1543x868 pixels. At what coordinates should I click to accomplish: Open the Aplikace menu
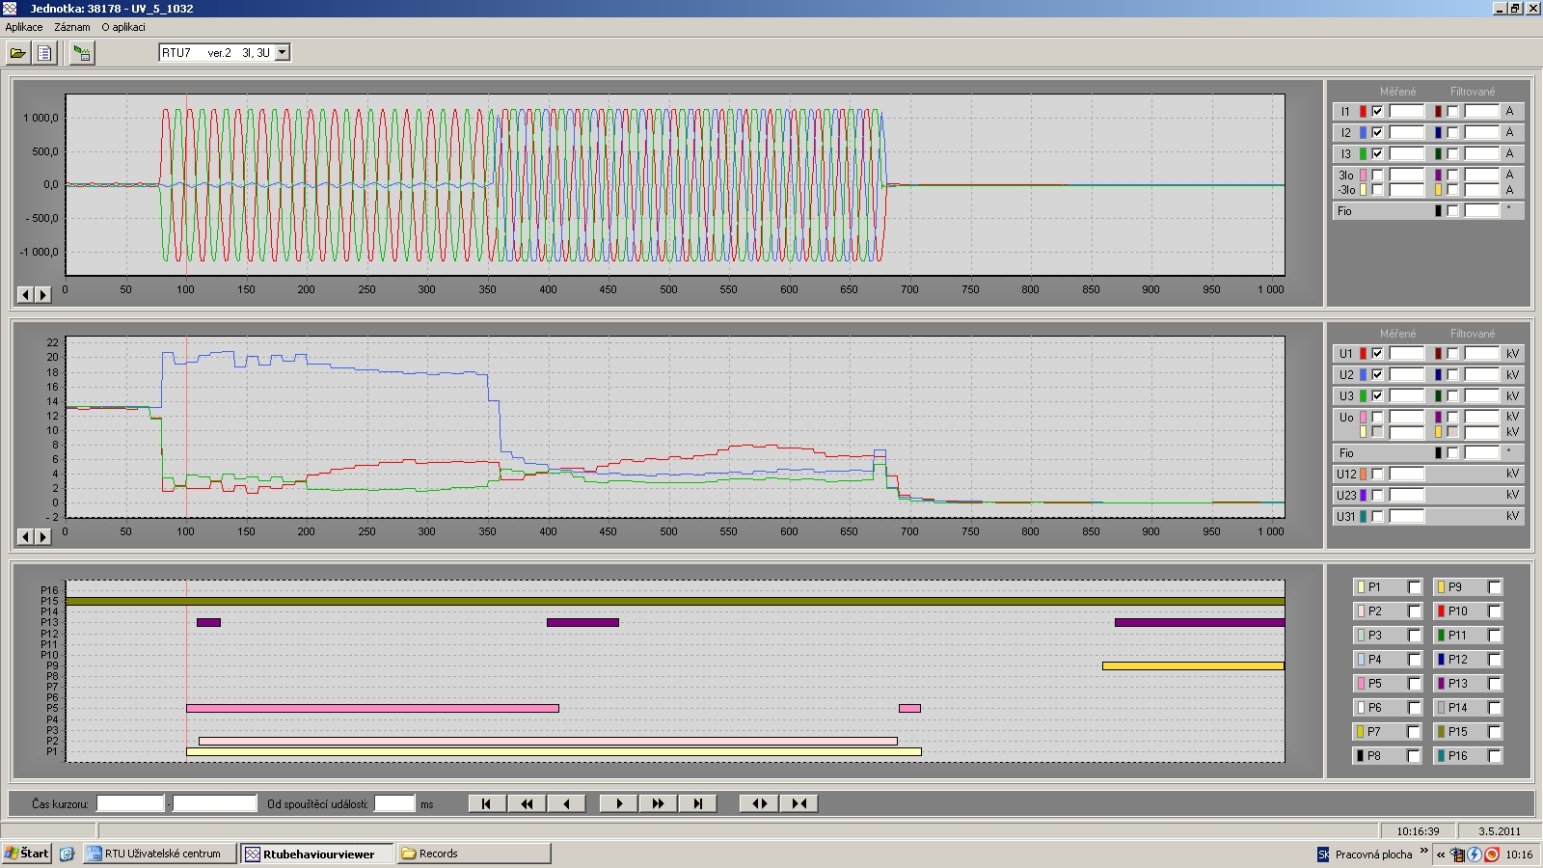tap(24, 27)
